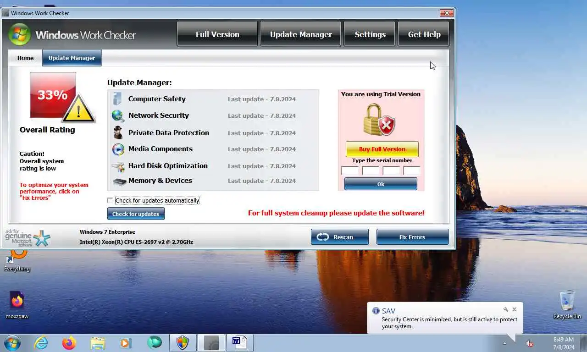Click the Computer Safety tower icon
The width and height of the screenshot is (587, 352).
[118, 99]
